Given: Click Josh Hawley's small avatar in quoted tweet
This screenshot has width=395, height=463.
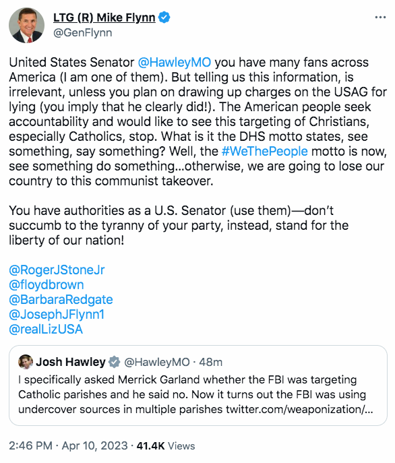Looking at the screenshot, I should (x=26, y=362).
